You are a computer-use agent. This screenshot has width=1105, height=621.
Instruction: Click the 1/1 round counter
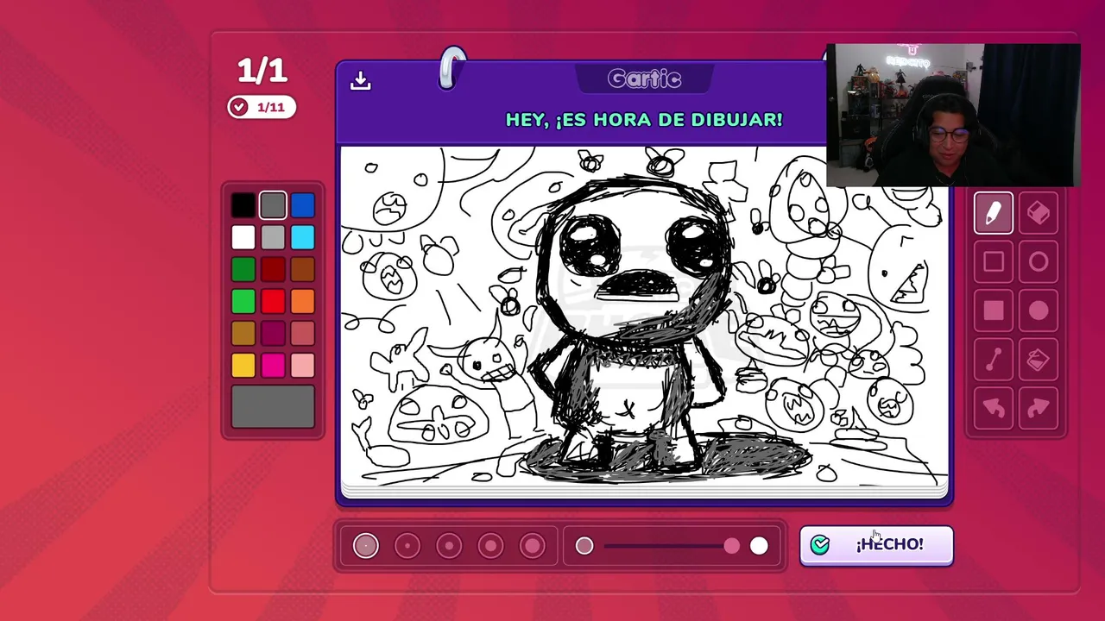coord(262,71)
